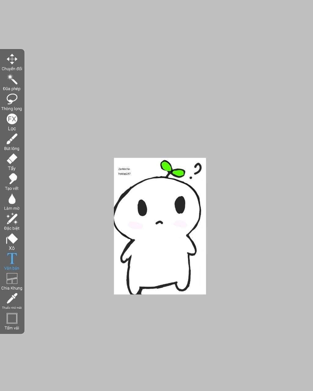Open the Đặc biệt special tool
The width and height of the screenshot is (313, 391).
pos(12,222)
